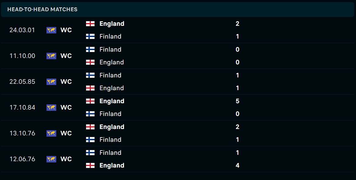Click England's score of 4 on 12.06.76
Viewport: 356px width, 180px height.
(237, 165)
